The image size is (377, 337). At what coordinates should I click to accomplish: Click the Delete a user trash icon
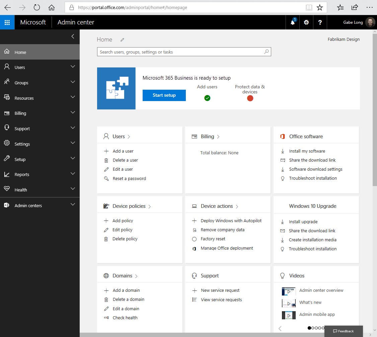tap(106, 160)
